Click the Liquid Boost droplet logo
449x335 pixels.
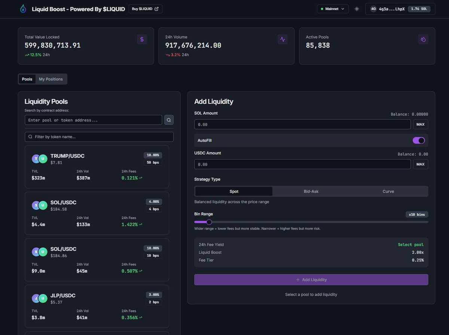(x=23, y=9)
